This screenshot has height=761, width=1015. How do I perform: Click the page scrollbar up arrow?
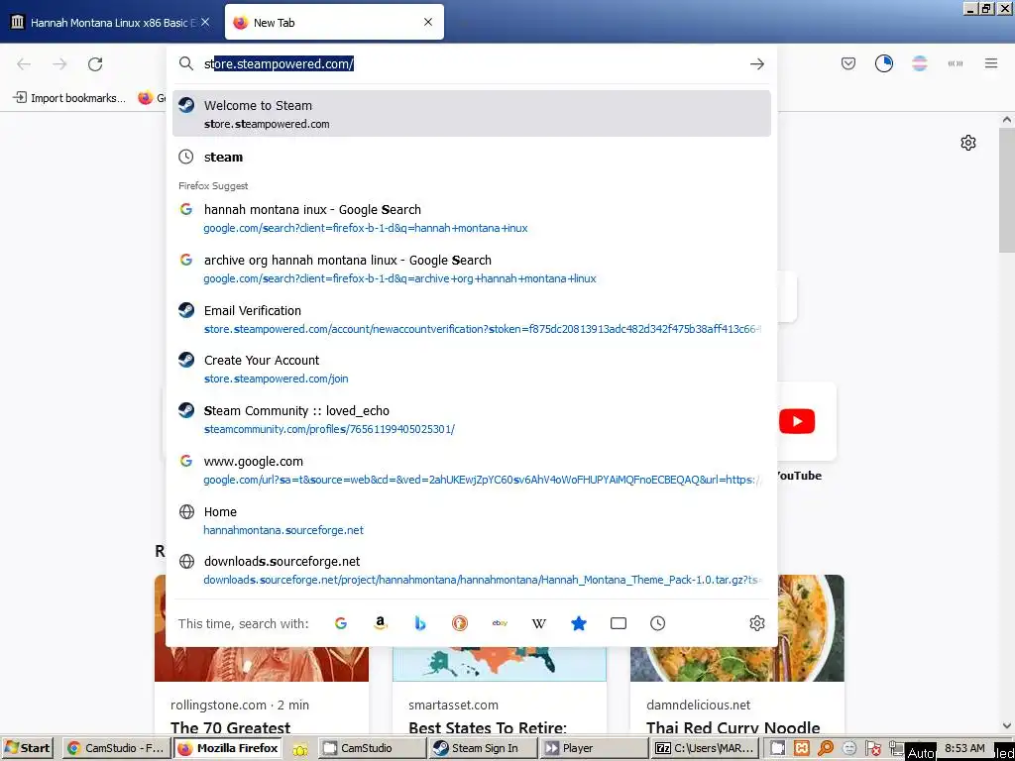click(1007, 120)
